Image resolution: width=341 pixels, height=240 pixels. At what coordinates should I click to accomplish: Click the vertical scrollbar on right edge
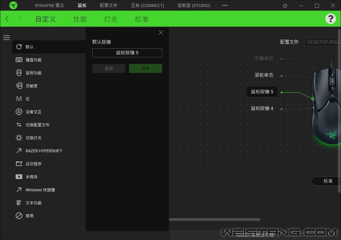coord(339,111)
